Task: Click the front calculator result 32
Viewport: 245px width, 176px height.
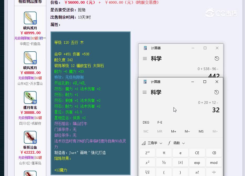Action: pyautogui.click(x=216, y=110)
